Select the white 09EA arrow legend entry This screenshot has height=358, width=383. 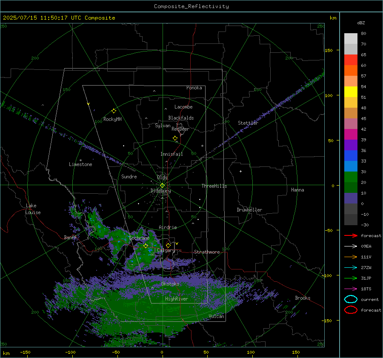(351, 246)
